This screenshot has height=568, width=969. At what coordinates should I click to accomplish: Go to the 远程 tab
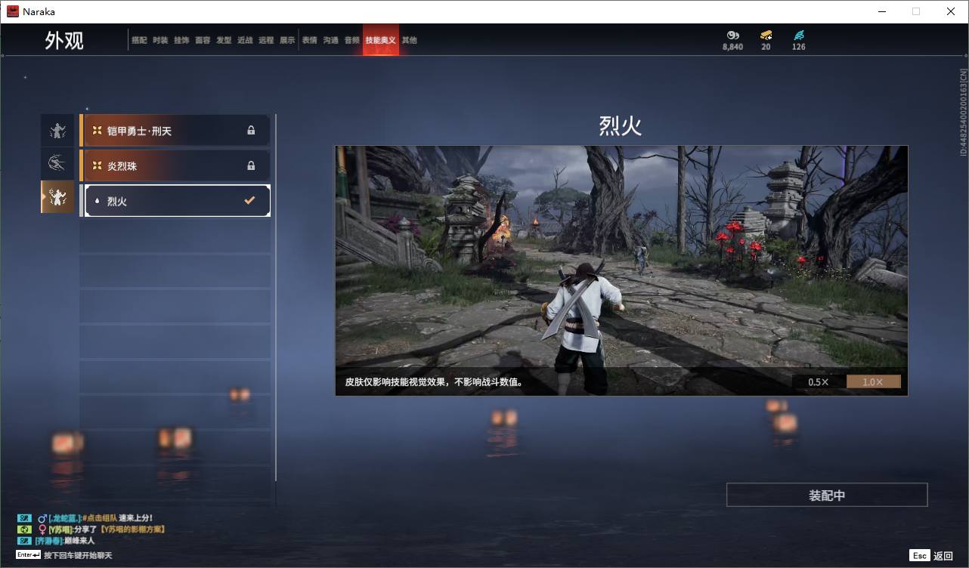[266, 40]
